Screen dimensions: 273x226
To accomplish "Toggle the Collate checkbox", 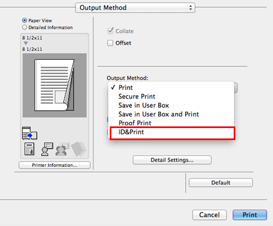I will [x=110, y=31].
